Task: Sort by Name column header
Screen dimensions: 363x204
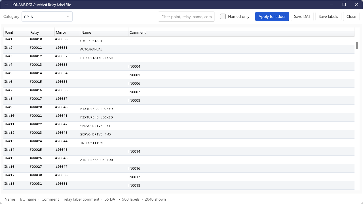Action: click(104, 32)
